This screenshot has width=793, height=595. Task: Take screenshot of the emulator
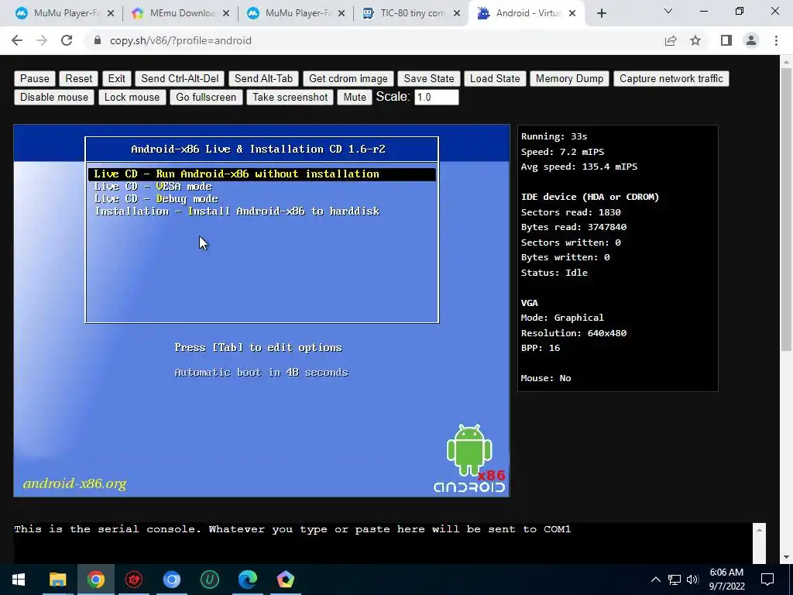(290, 97)
